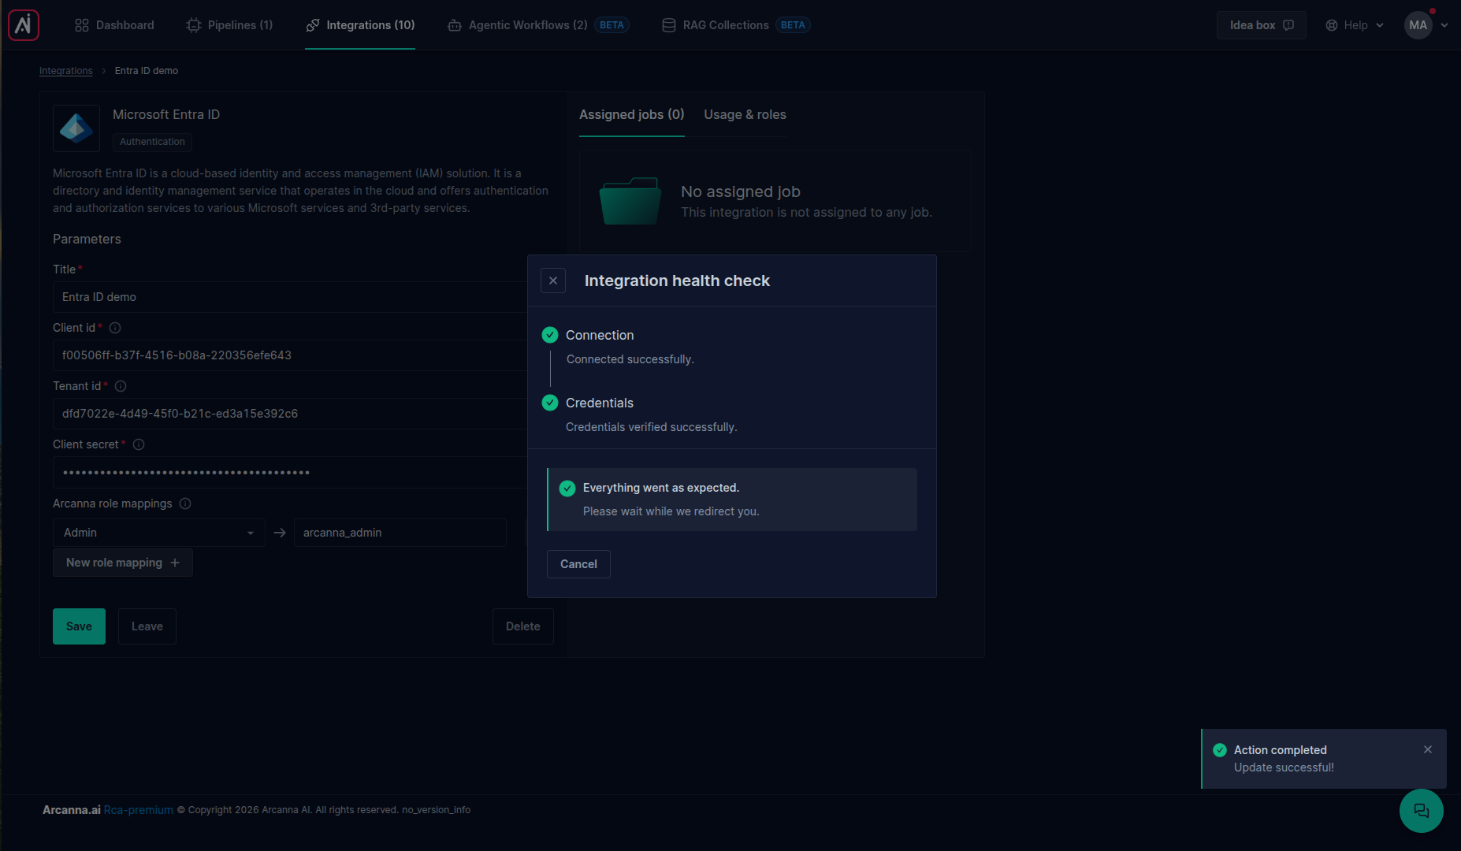Click the Client secret field
Screen dimensions: 1461x851
pos(290,473)
